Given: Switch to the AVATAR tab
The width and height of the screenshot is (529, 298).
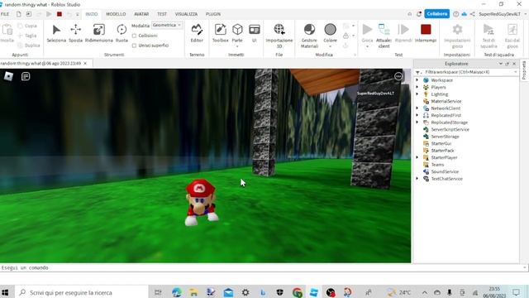Looking at the screenshot, I should click(x=141, y=14).
